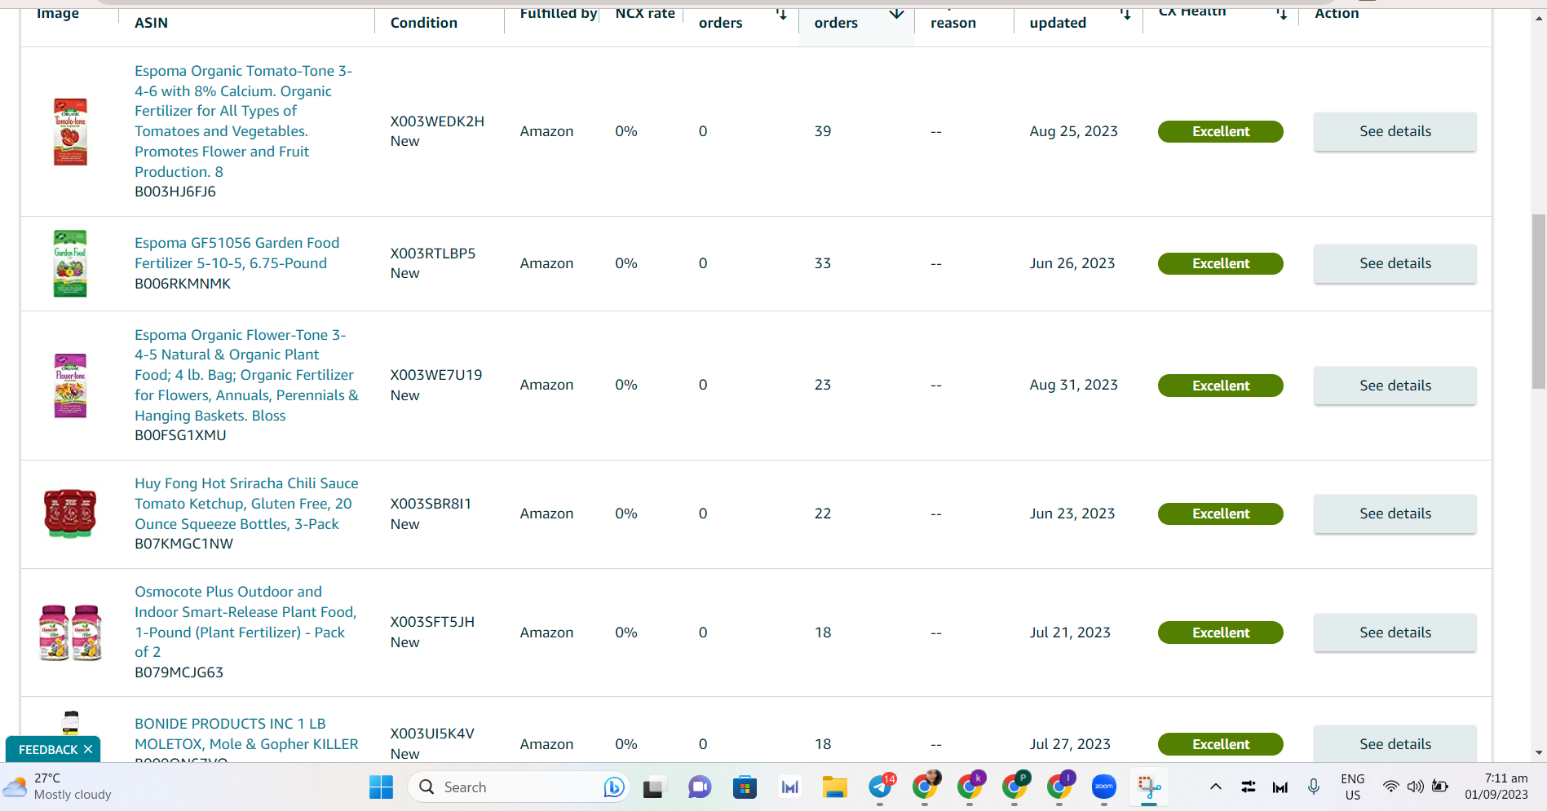See details for Huy Fong Sriracha

tap(1395, 513)
